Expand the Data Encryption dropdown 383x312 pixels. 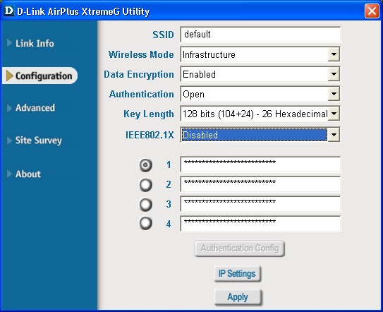coord(334,74)
